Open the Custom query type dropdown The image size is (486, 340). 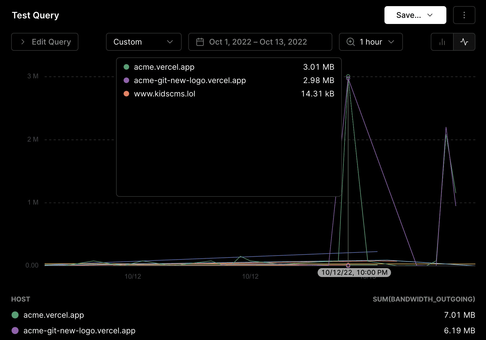(143, 42)
